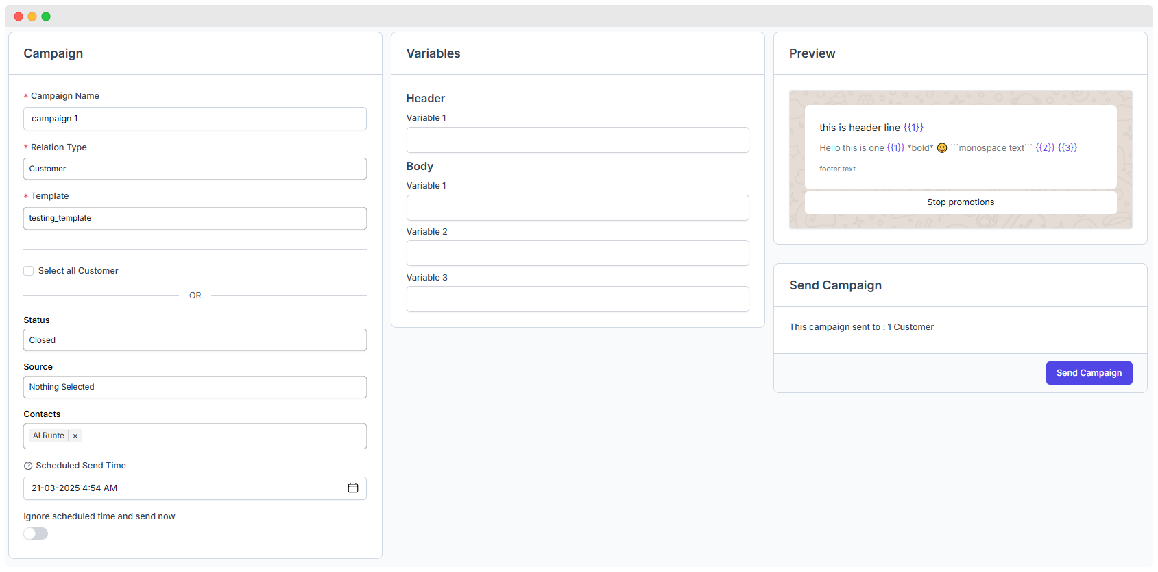Focus the Campaign Name input field

(195, 119)
